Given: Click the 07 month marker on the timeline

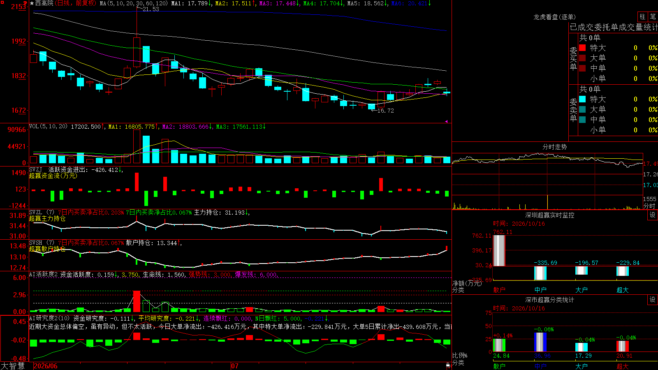Looking at the screenshot, I should tap(235, 366).
